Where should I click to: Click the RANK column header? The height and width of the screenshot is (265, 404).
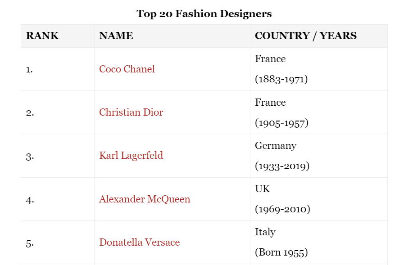(x=42, y=36)
